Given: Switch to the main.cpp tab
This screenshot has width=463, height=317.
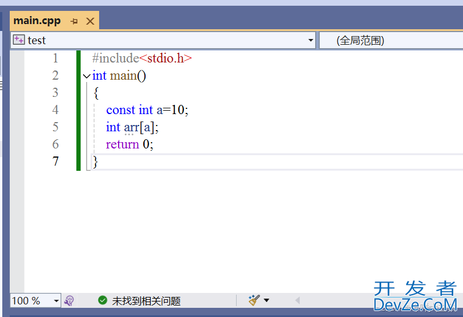Looking at the screenshot, I should tap(37, 21).
